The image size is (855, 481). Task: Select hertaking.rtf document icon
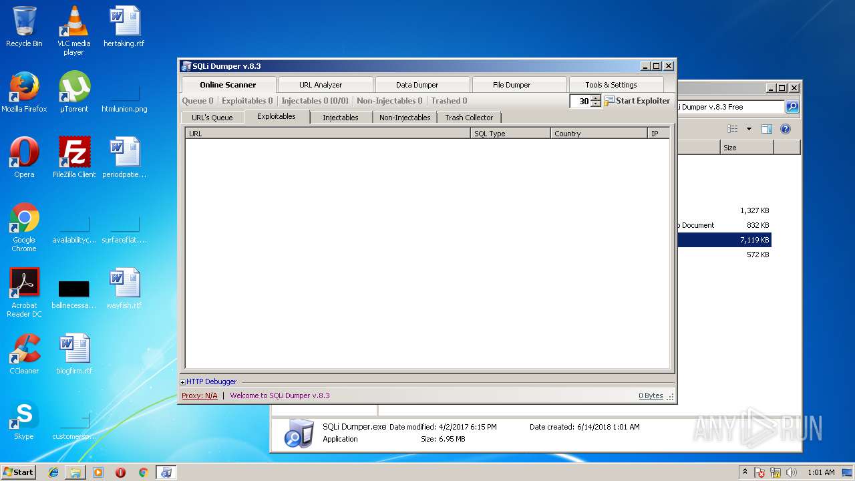124,27
